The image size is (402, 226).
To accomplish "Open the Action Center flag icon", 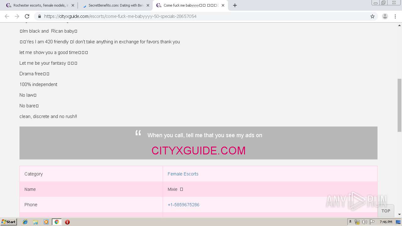I will pyautogui.click(x=372, y=222).
